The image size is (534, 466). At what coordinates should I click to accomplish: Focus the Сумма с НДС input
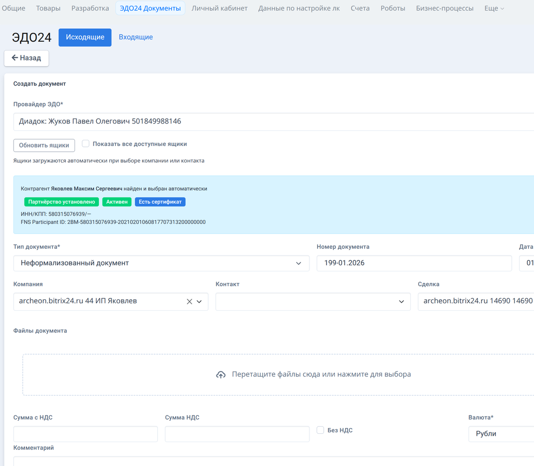click(x=85, y=434)
